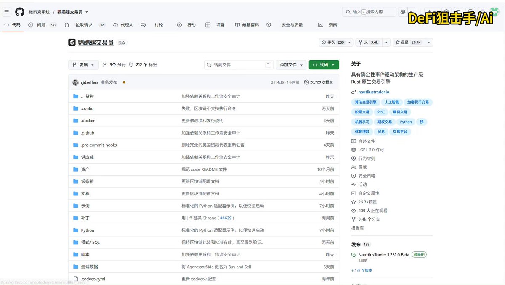Click the folder icon for 测试数据
505x285 pixels.
pyautogui.click(x=76, y=267)
